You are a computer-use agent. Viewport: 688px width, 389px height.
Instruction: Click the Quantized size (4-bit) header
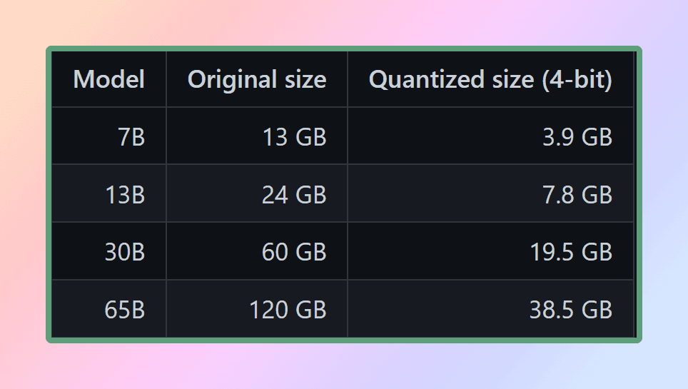pos(490,79)
